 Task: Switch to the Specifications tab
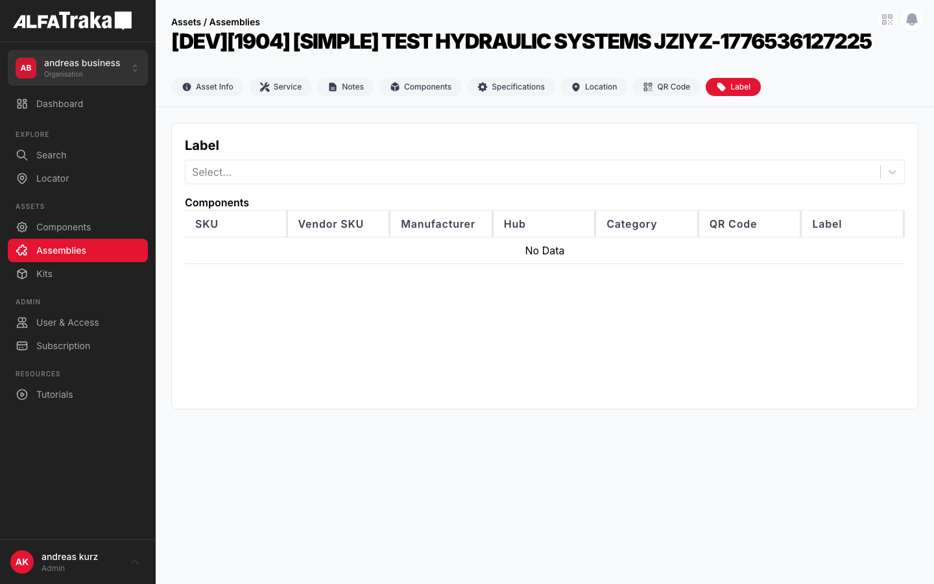pyautogui.click(x=510, y=87)
